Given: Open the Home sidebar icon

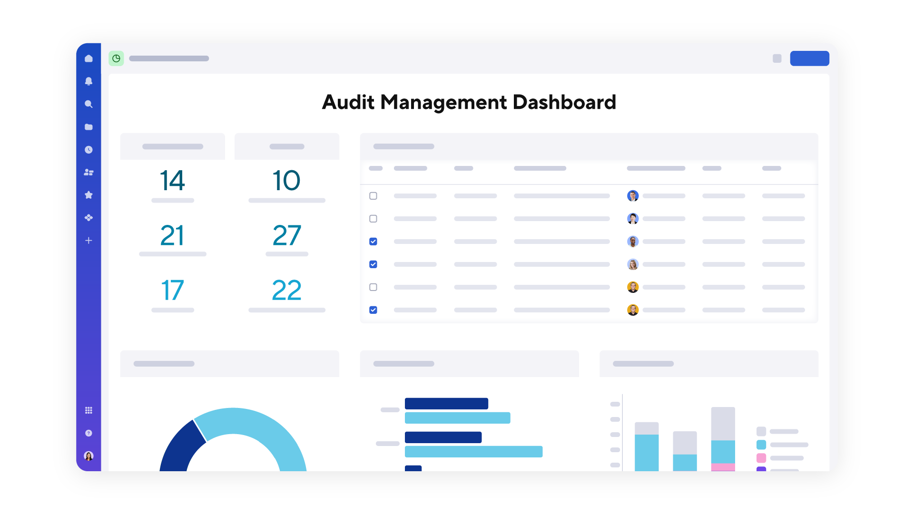Looking at the screenshot, I should pyautogui.click(x=88, y=58).
